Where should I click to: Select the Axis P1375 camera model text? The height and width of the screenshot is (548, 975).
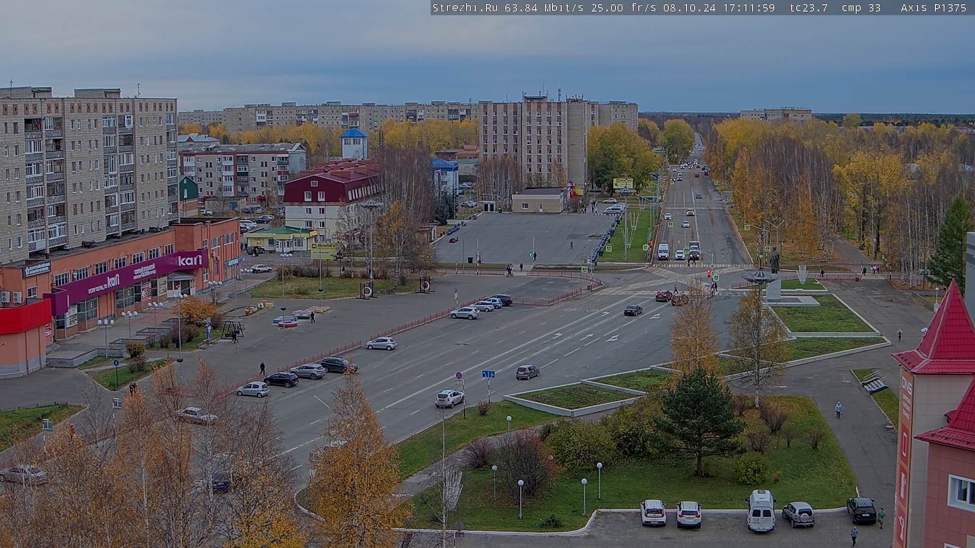pos(933,8)
